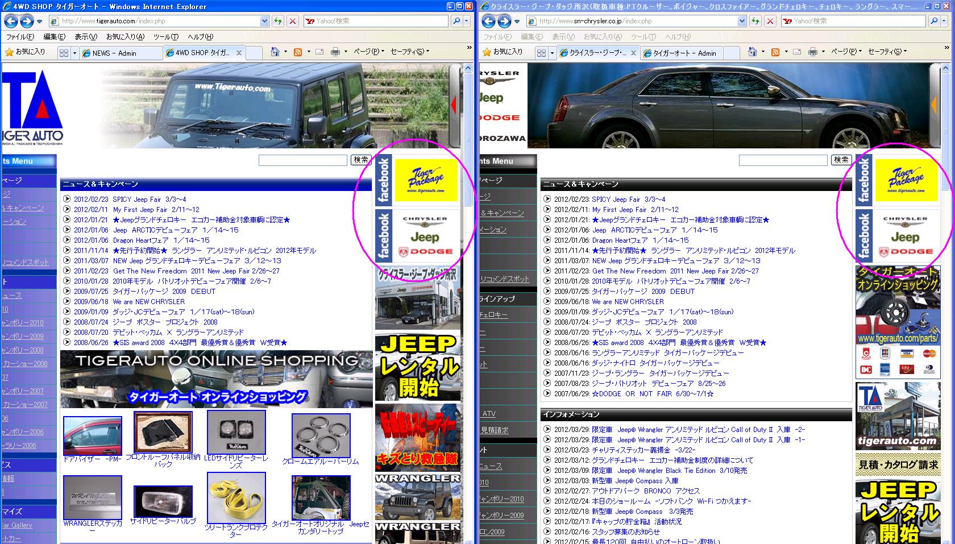Open LEDサイドリピーターレンズ product thumbnail

[x=236, y=433]
